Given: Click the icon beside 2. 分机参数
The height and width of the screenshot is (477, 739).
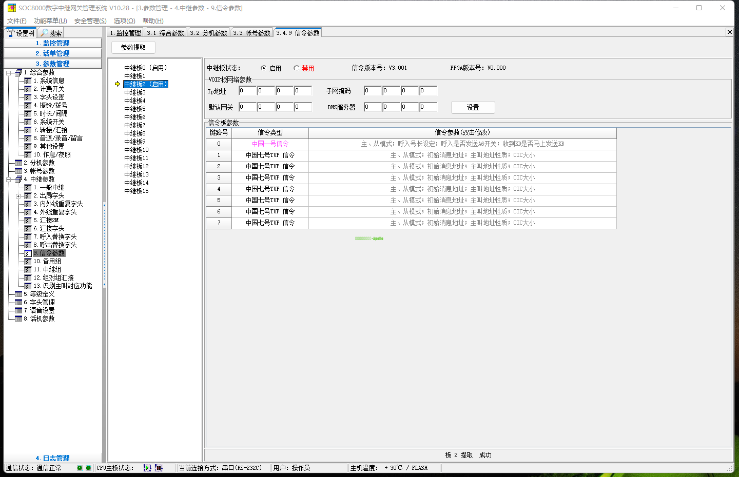Looking at the screenshot, I should tap(19, 163).
